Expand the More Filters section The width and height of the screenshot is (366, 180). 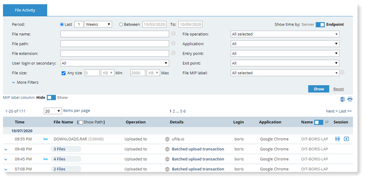(25, 82)
